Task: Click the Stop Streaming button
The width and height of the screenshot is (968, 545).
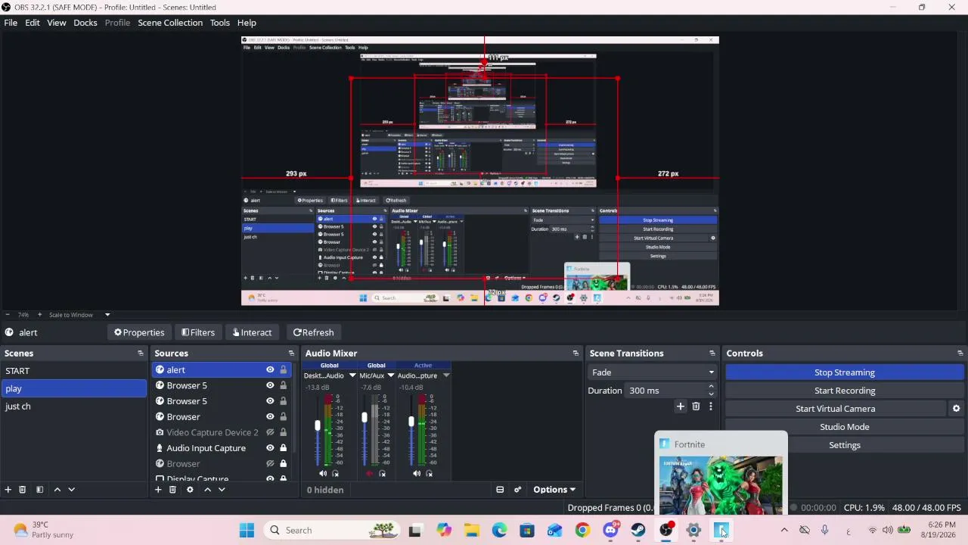Action: click(x=845, y=372)
